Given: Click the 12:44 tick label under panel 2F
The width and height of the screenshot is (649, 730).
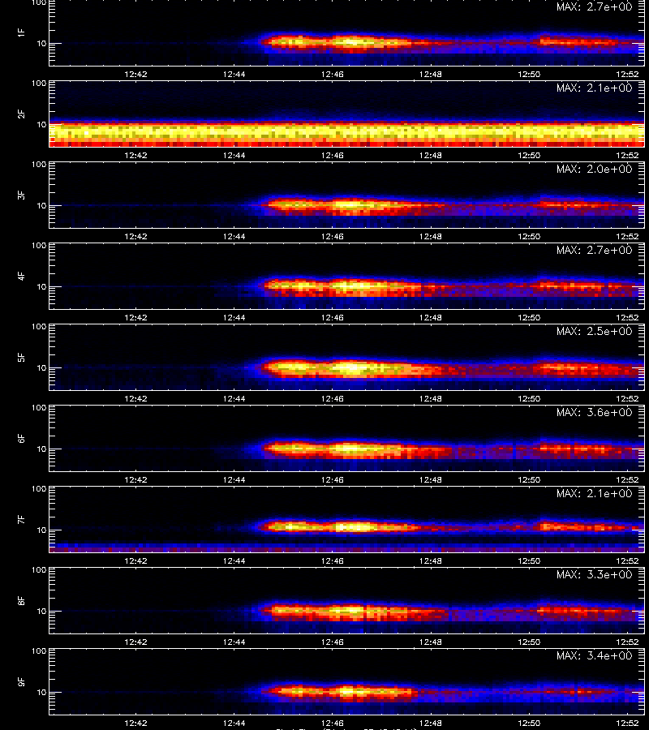Looking at the screenshot, I should click(234, 155).
